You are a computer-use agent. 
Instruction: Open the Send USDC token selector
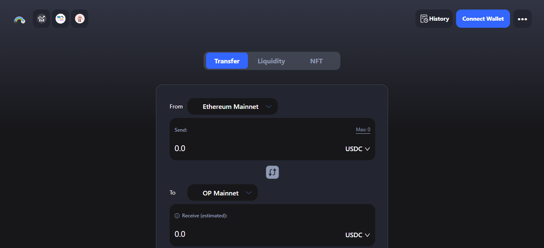pyautogui.click(x=357, y=149)
